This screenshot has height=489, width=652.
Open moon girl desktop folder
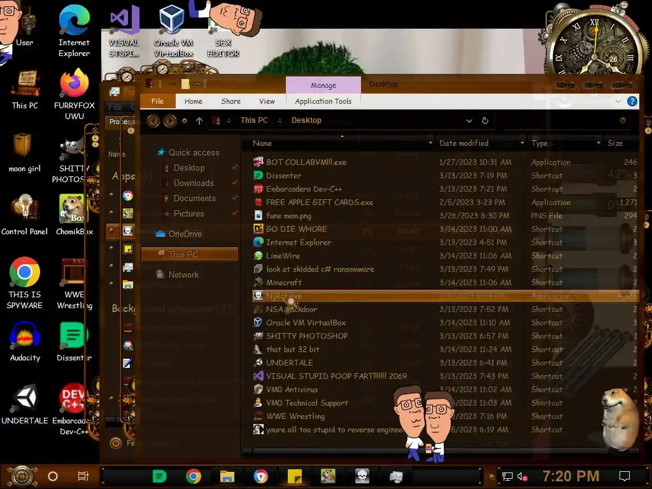point(25,152)
